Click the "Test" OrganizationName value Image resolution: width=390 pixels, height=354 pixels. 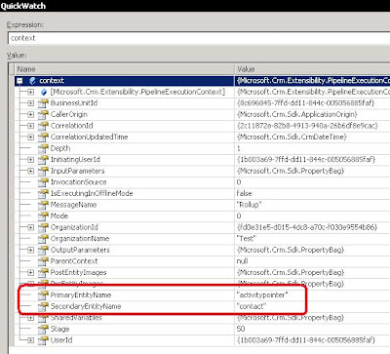pos(247,239)
